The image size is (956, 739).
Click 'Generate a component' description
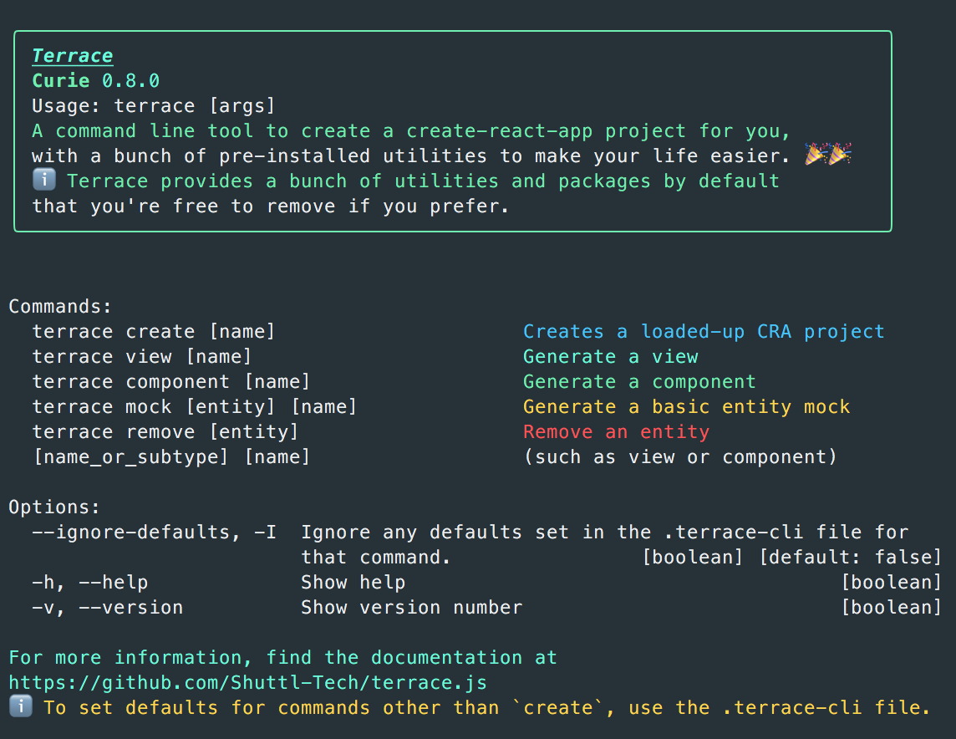(639, 382)
